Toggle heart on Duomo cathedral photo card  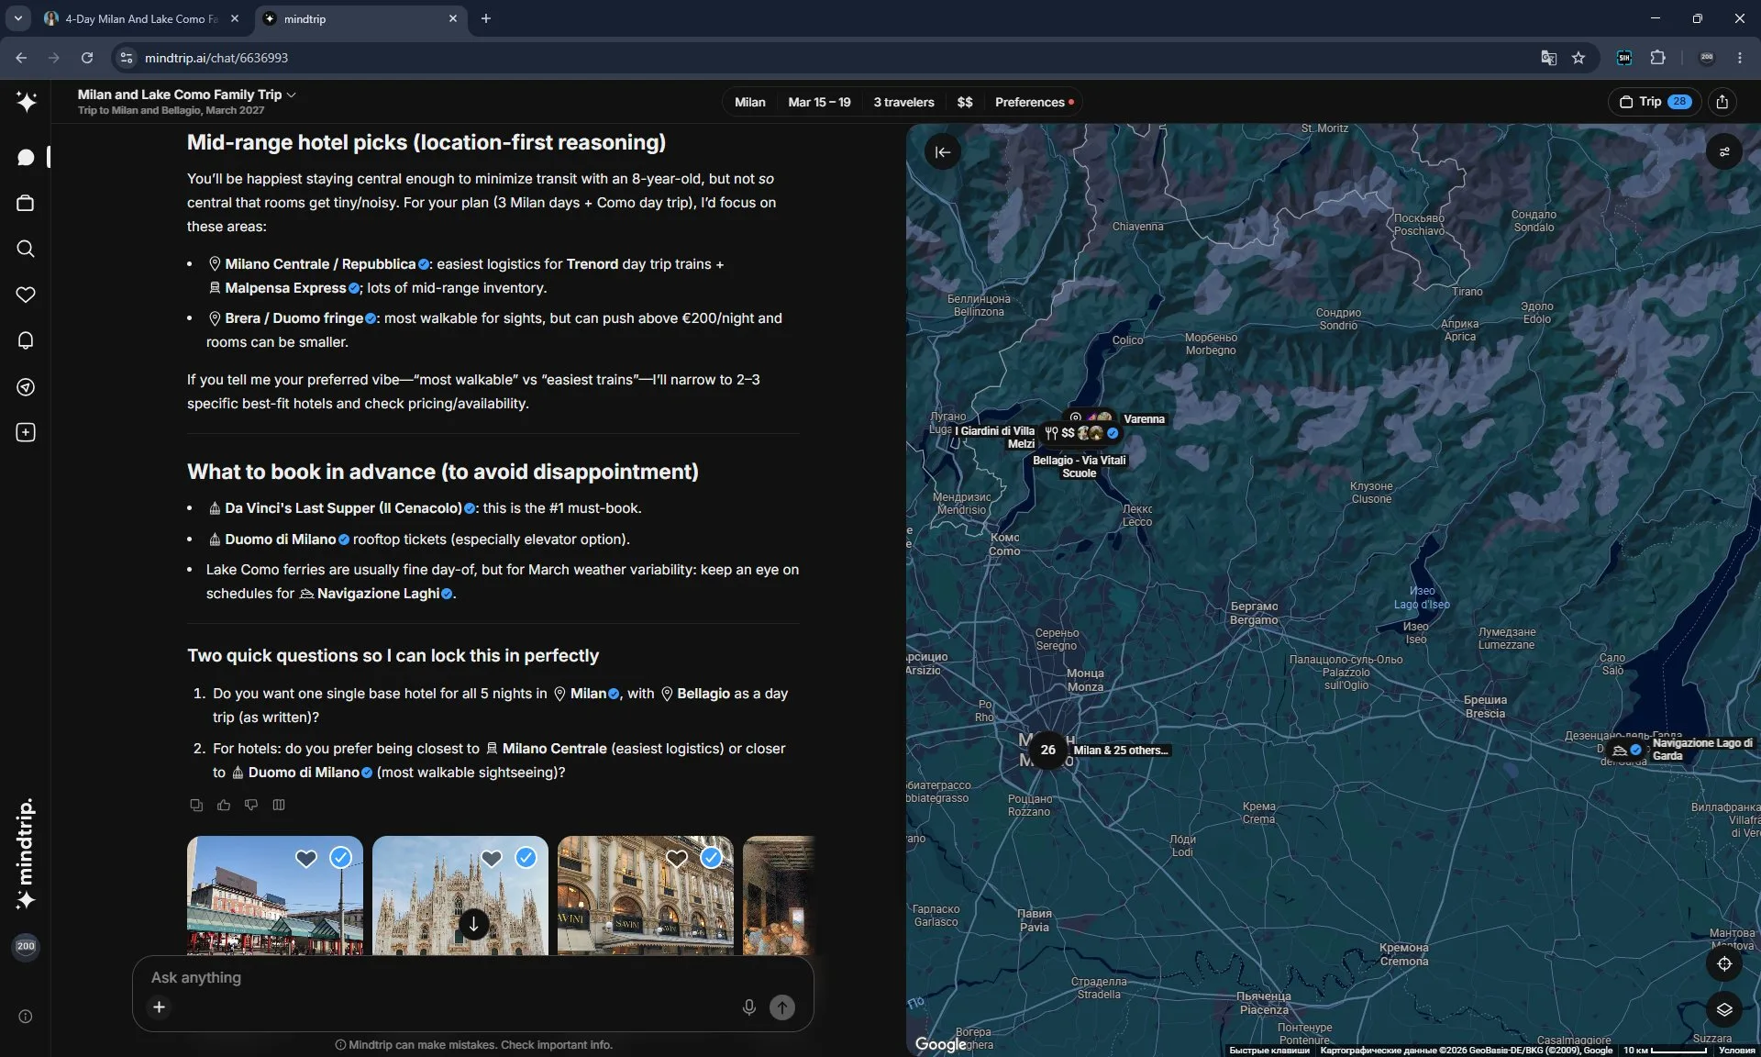pos(492,858)
